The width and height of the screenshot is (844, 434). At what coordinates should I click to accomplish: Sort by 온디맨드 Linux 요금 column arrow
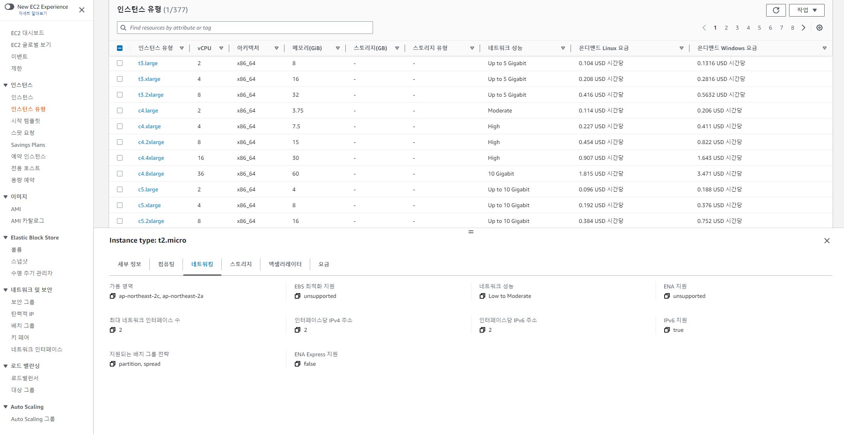coord(682,48)
